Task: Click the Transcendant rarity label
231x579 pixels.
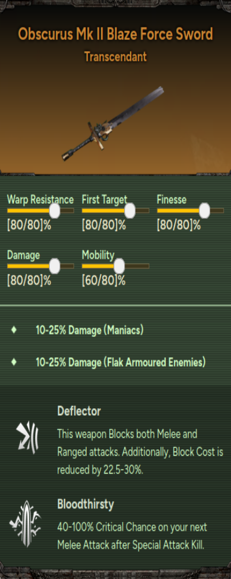Action: 115,57
